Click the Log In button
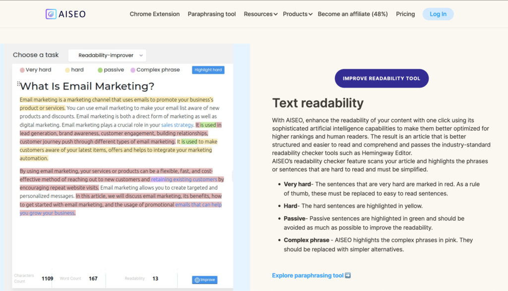The image size is (508, 291). click(438, 14)
